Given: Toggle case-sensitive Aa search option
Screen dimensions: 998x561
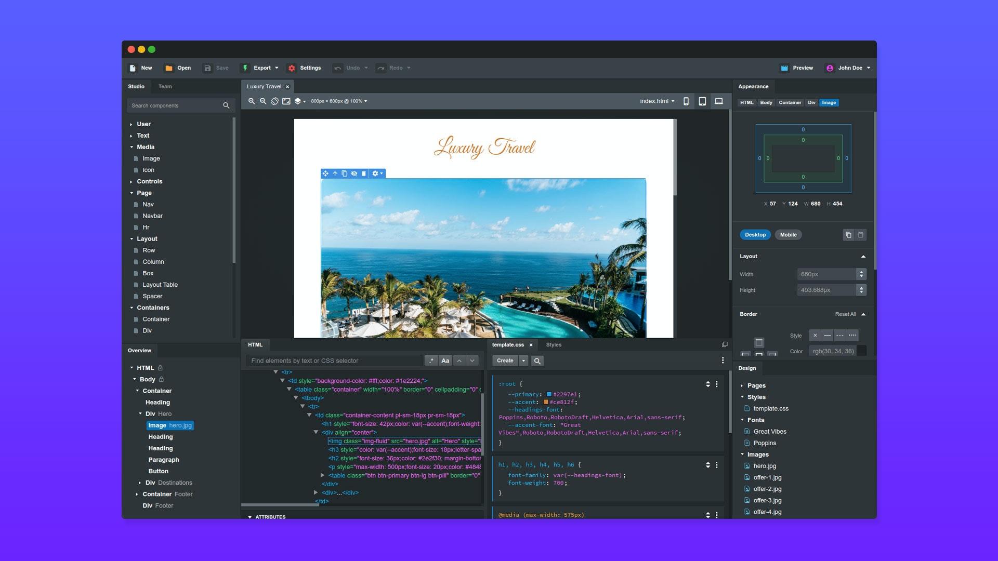Looking at the screenshot, I should (445, 360).
